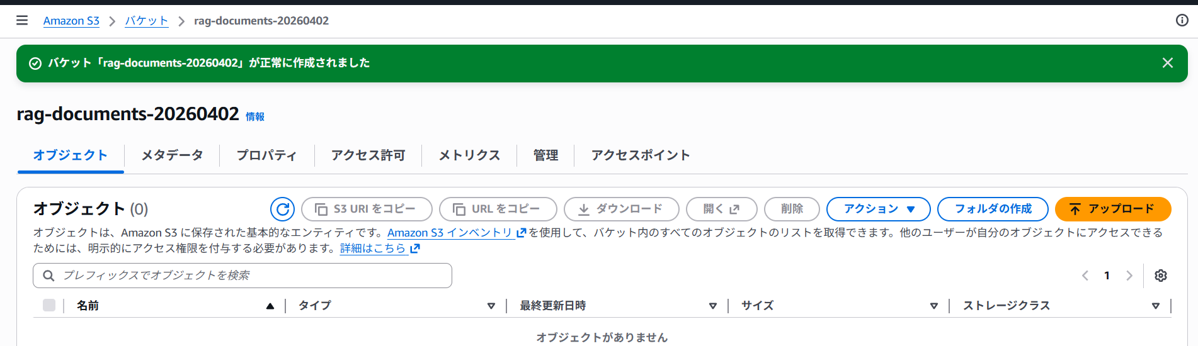The image size is (1198, 346).
Task: Click the 名前 column header
Action: 88,306
